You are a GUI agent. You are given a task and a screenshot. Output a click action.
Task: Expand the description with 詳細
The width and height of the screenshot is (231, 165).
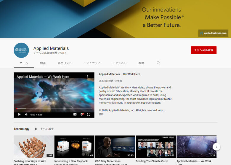pos(101,114)
